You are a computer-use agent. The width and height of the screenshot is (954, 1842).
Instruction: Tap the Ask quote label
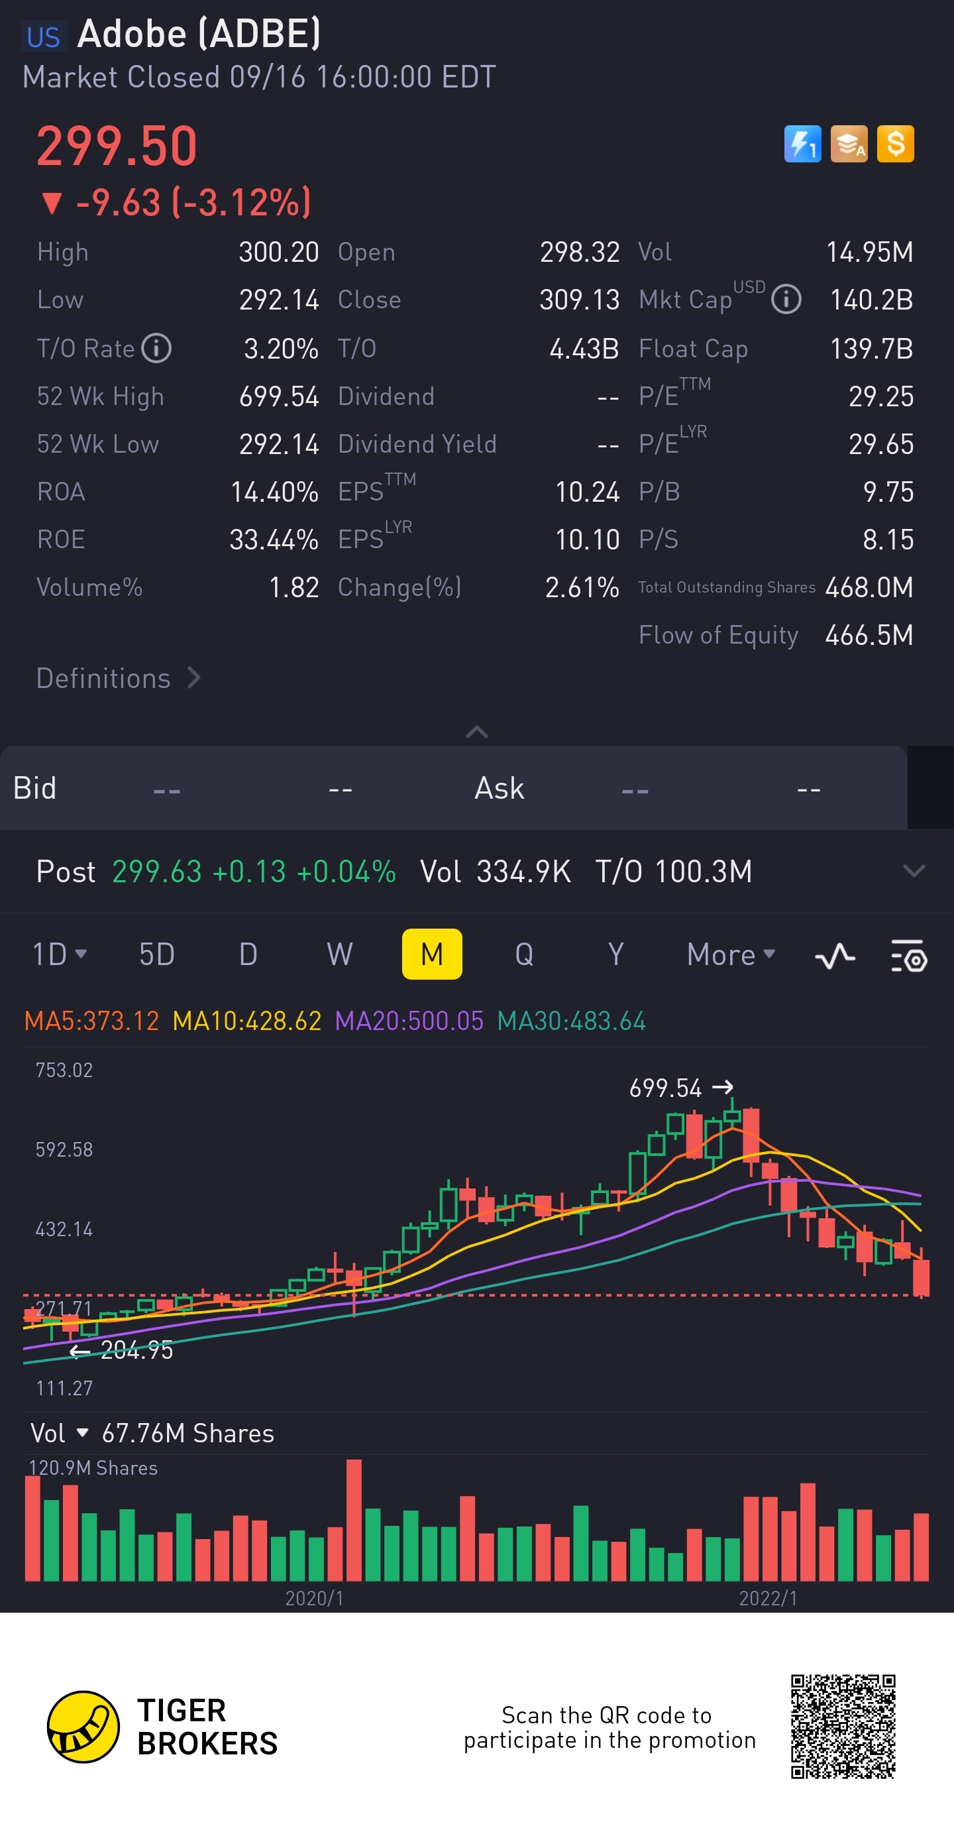point(500,788)
